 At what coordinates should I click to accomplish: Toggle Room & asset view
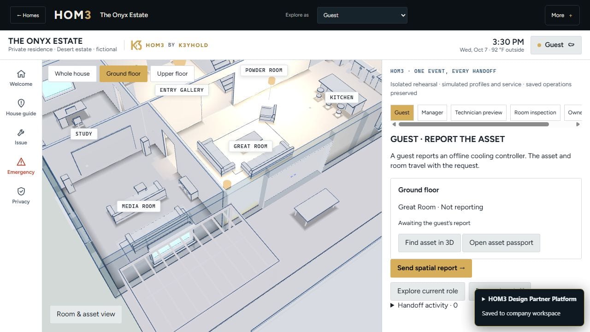86,314
